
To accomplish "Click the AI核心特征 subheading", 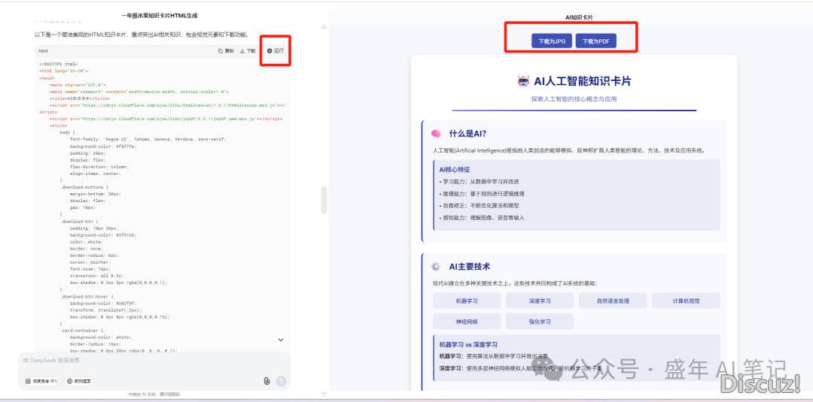I will coord(454,170).
